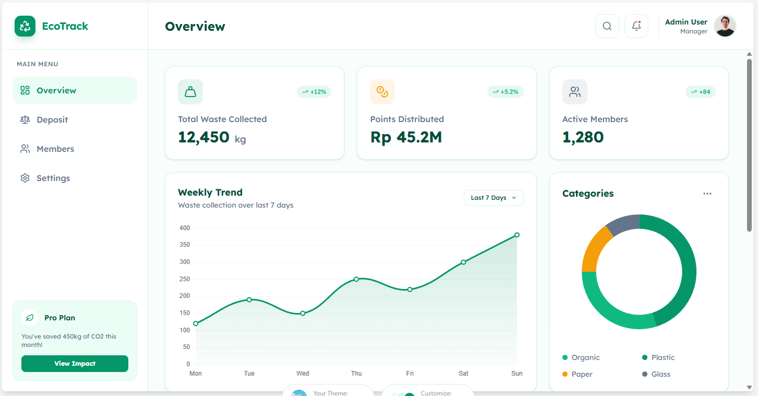
Task: Open notifications bell icon
Action: click(x=636, y=26)
